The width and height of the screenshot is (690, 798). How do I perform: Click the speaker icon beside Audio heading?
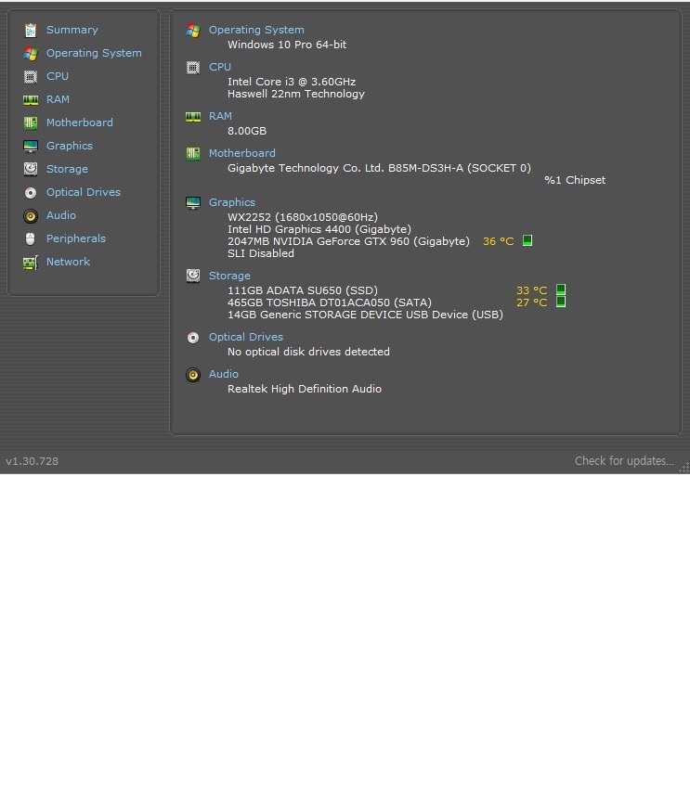(193, 375)
